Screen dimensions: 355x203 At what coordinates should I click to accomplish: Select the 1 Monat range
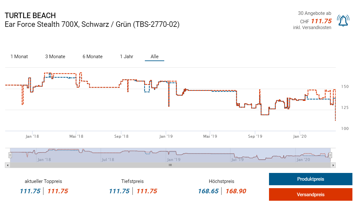coord(19,57)
